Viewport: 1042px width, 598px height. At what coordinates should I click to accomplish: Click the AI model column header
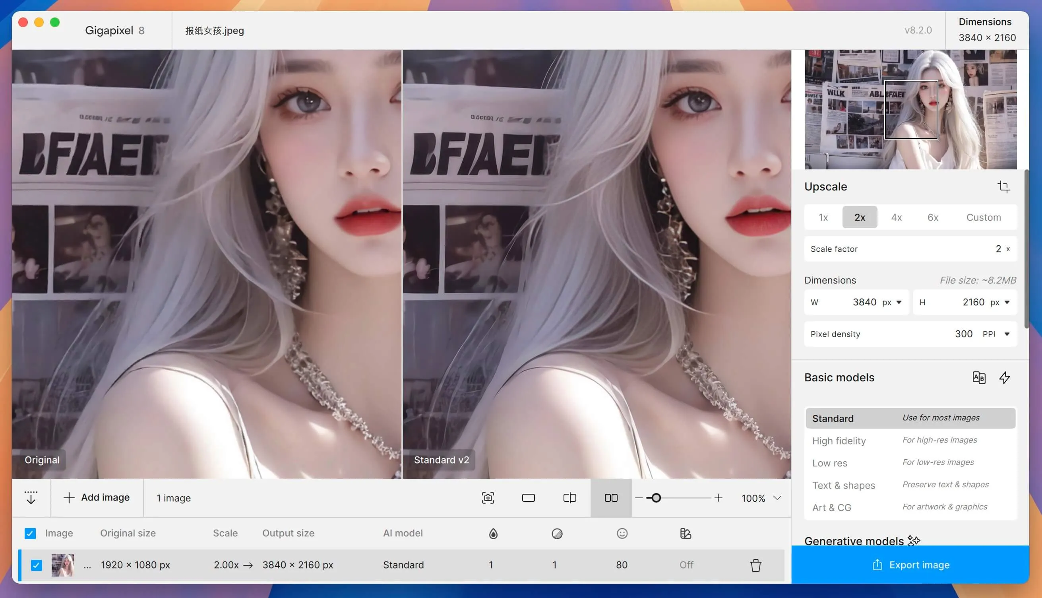(403, 533)
